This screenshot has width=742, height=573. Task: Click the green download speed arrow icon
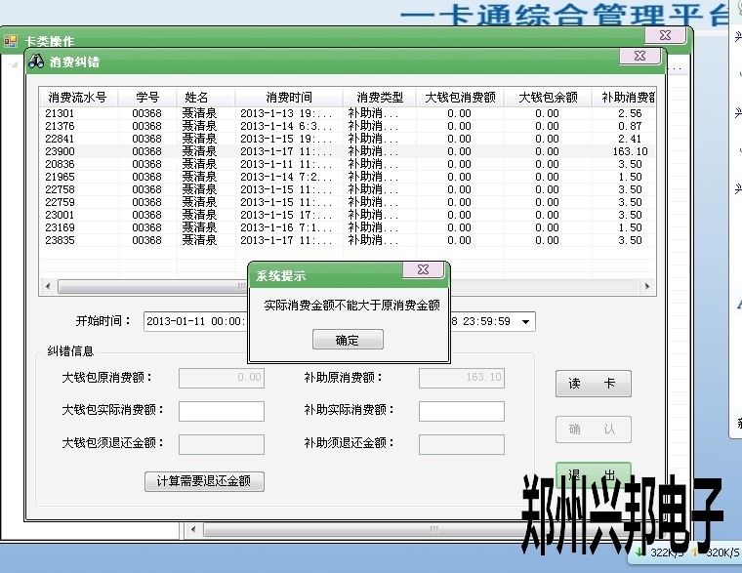[638, 553]
